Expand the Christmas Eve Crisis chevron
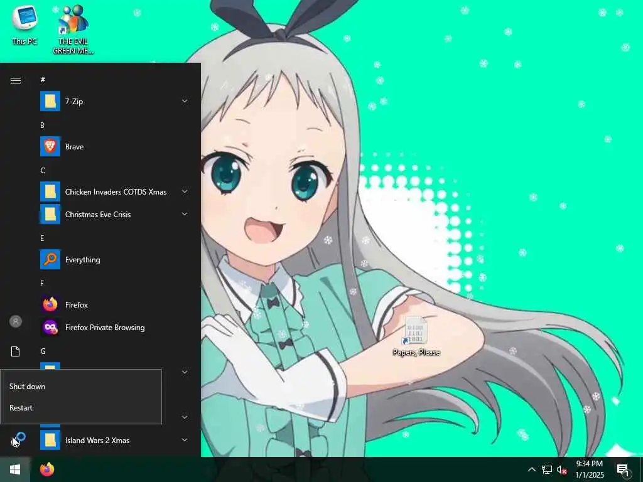This screenshot has width=643, height=482. point(185,215)
